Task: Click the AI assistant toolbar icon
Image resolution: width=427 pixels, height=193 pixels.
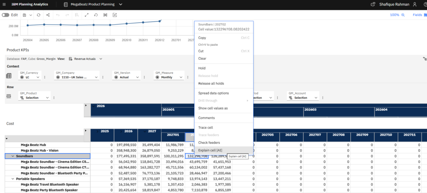Action: 115,15
